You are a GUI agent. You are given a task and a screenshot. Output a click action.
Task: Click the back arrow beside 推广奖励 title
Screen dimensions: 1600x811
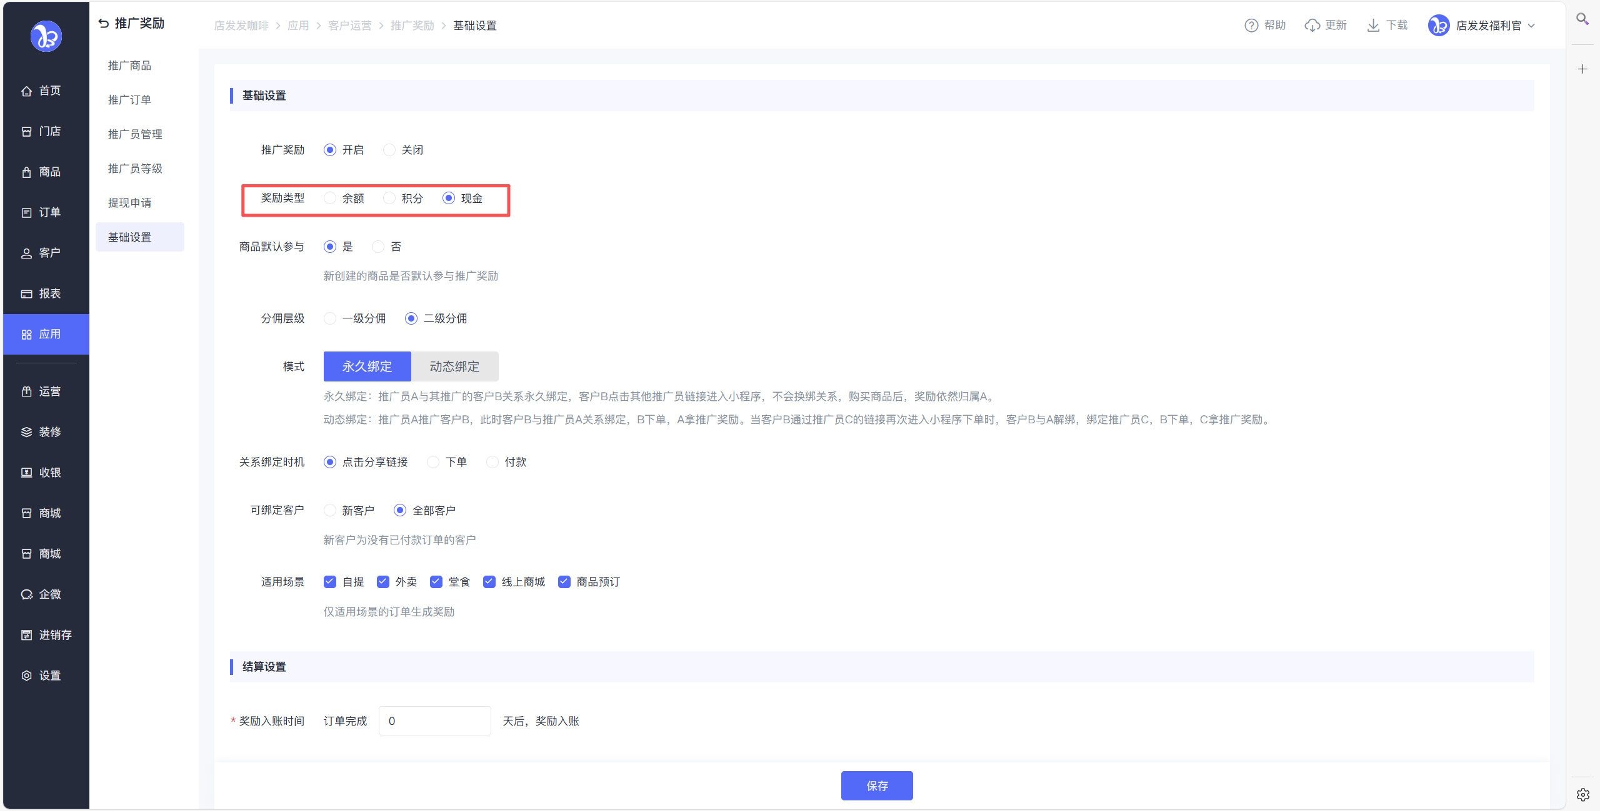coord(104,24)
